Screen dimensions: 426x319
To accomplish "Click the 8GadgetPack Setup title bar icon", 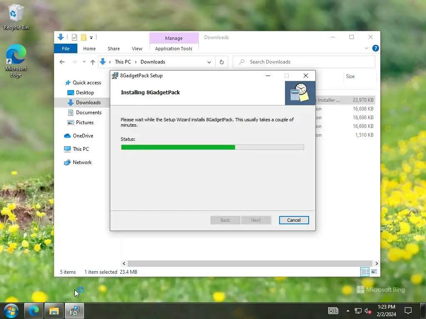I will (x=115, y=76).
